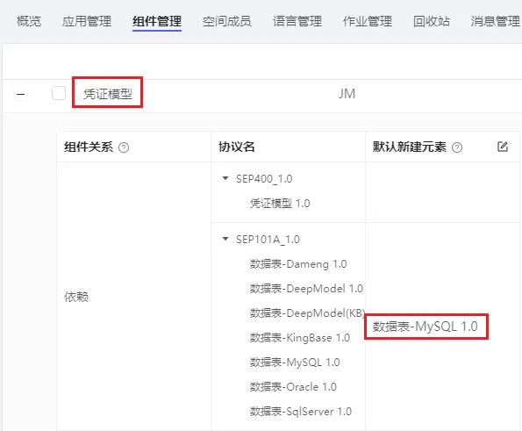Screen dimensions: 522x431
Task: Select 数据表-DeepModel 1.0 item
Action: (x=306, y=289)
